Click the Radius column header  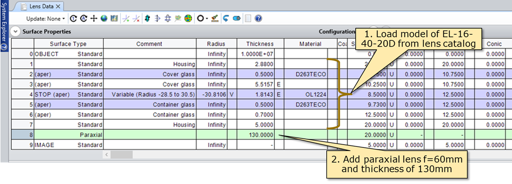(216, 44)
